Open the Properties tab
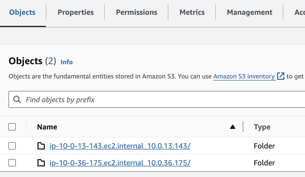Viewport: 305px width, 177px height. tap(76, 12)
